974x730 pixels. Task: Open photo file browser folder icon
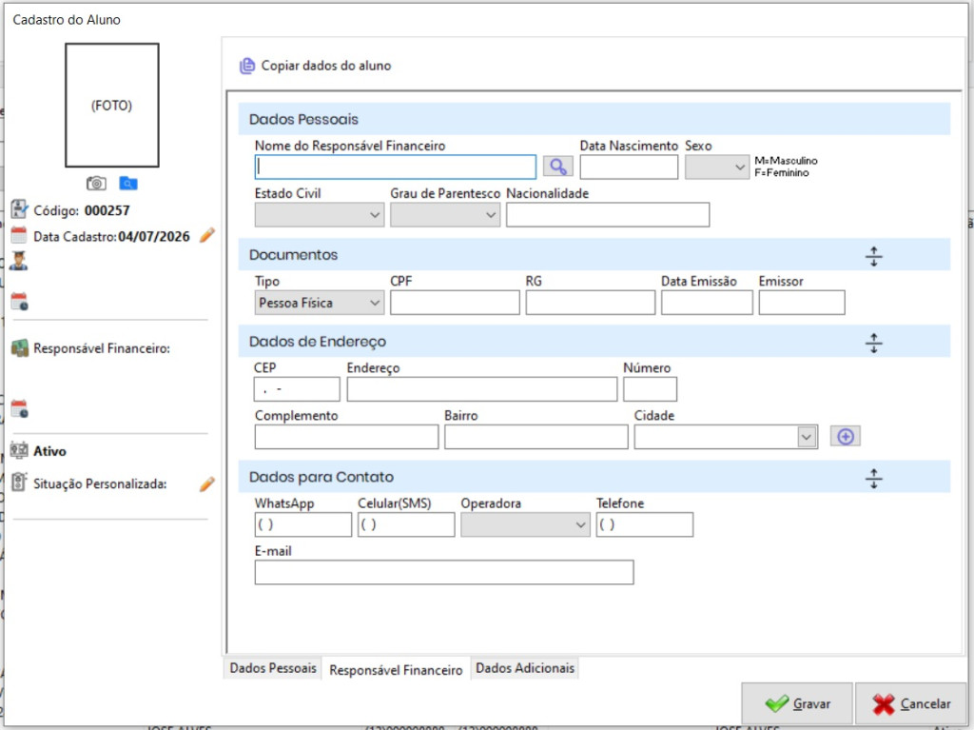coord(128,184)
